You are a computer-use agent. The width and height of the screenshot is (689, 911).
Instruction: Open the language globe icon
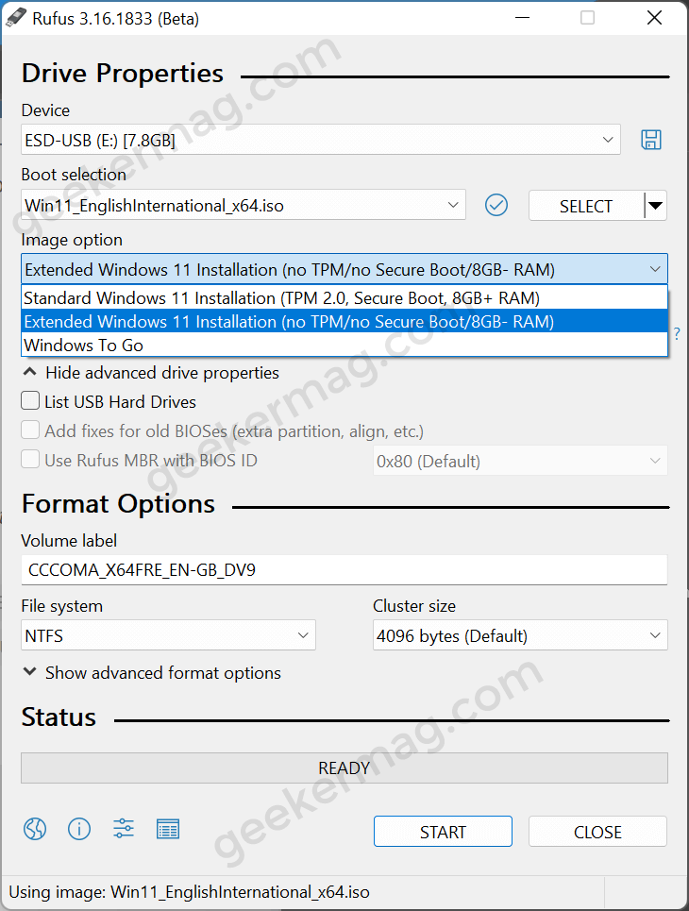click(x=35, y=829)
